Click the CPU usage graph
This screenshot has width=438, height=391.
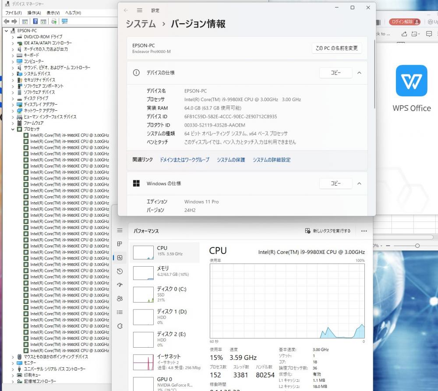point(287,301)
